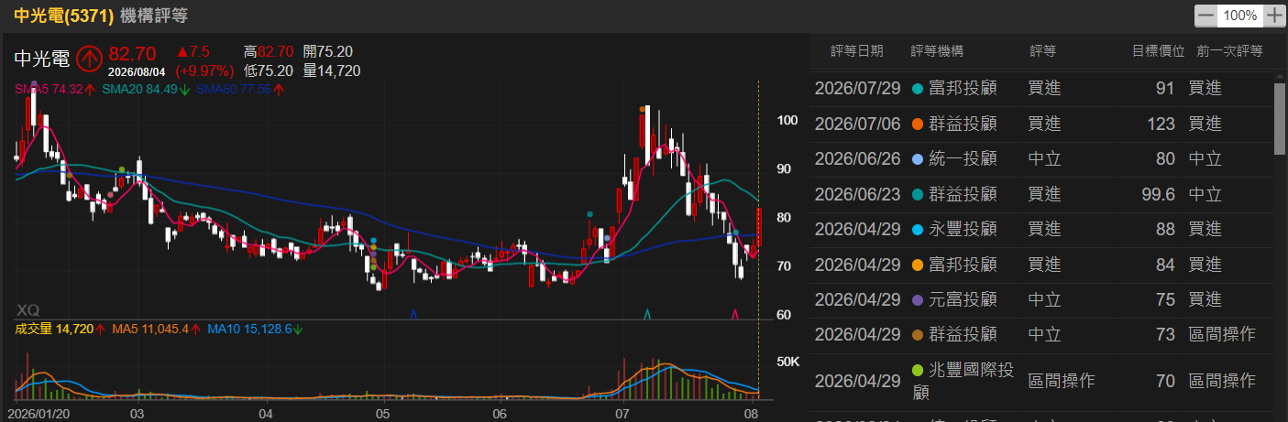Click the teal triangle marker near July on chart
This screenshot has height=422, width=1288.
[x=648, y=314]
